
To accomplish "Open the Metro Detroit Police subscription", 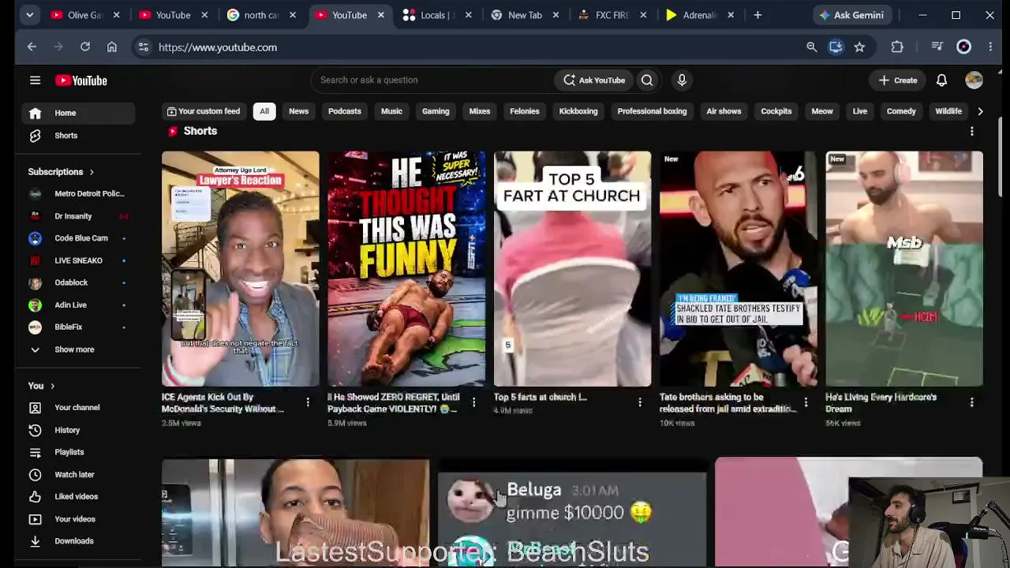I will click(x=78, y=193).
